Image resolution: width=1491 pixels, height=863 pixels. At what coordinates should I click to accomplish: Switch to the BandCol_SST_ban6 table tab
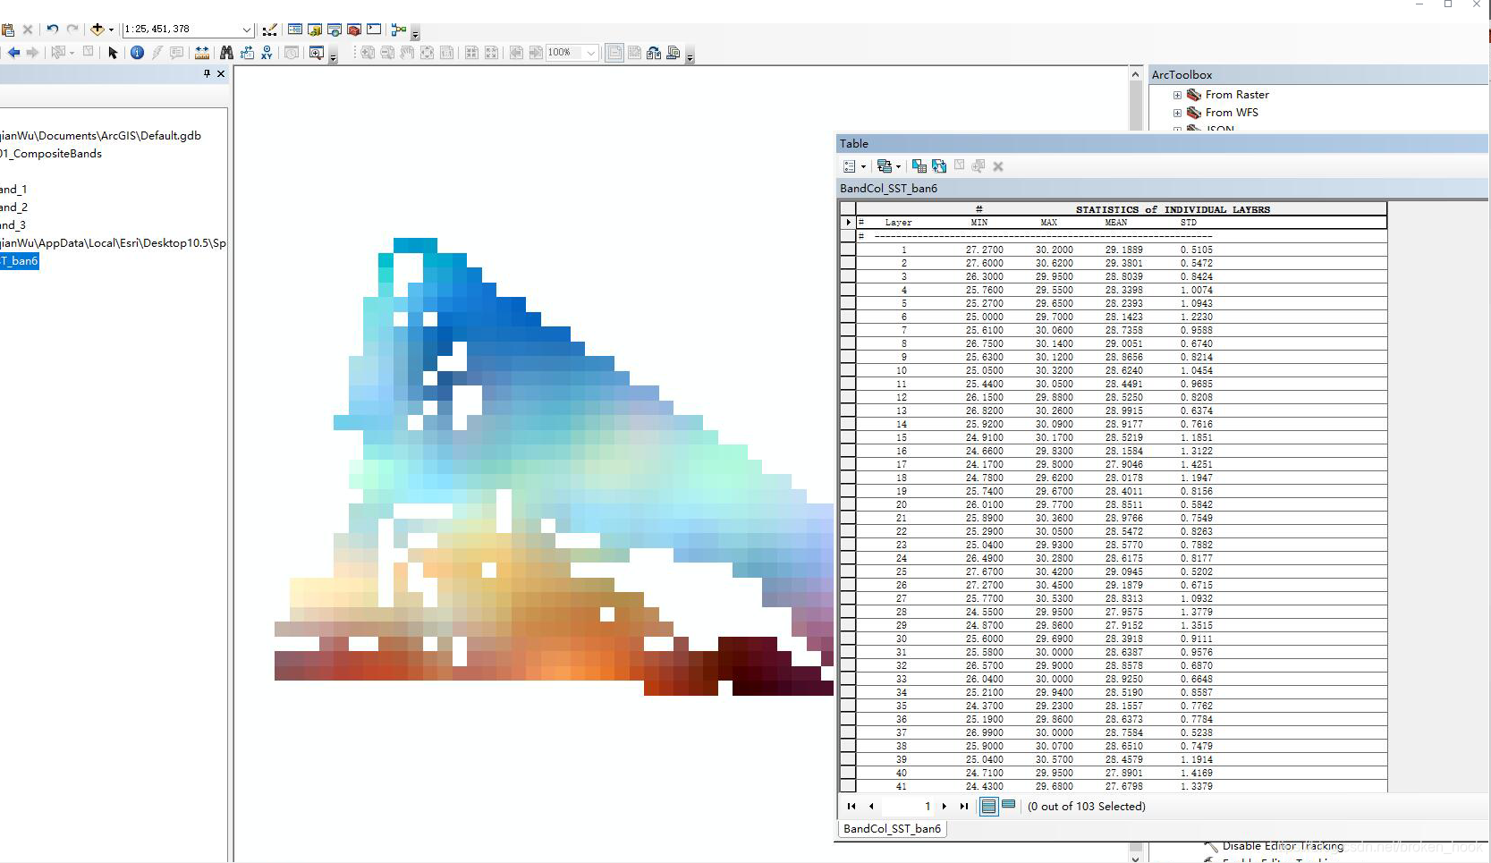point(891,829)
